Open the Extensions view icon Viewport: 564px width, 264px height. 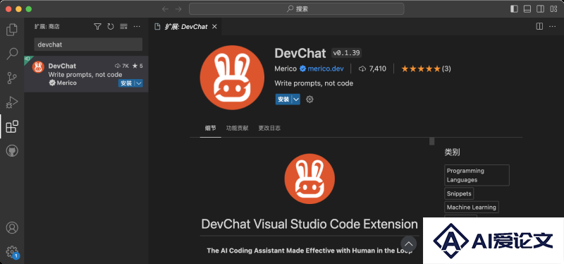[12, 126]
